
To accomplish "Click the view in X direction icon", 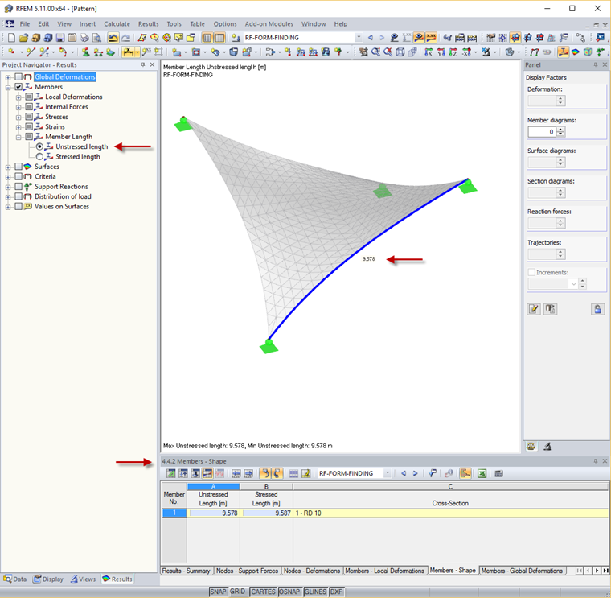I will point(429,52).
